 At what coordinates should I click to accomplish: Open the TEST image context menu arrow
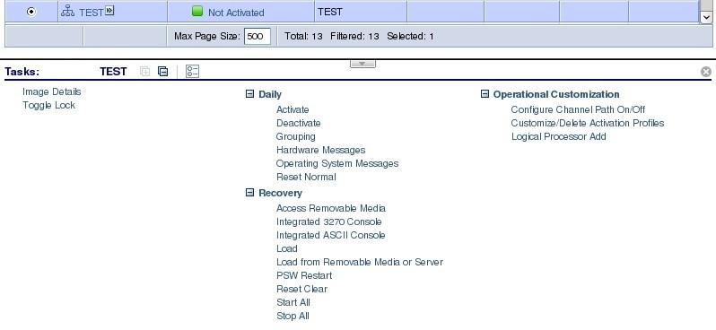[x=109, y=11]
